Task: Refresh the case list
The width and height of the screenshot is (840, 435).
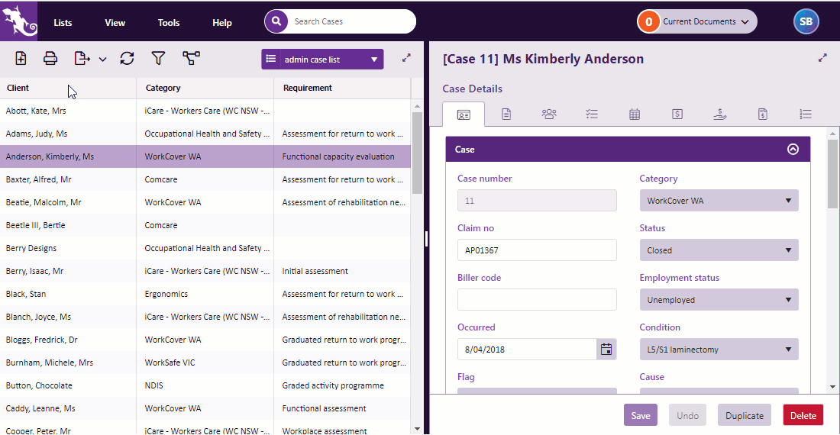Action: [x=127, y=58]
